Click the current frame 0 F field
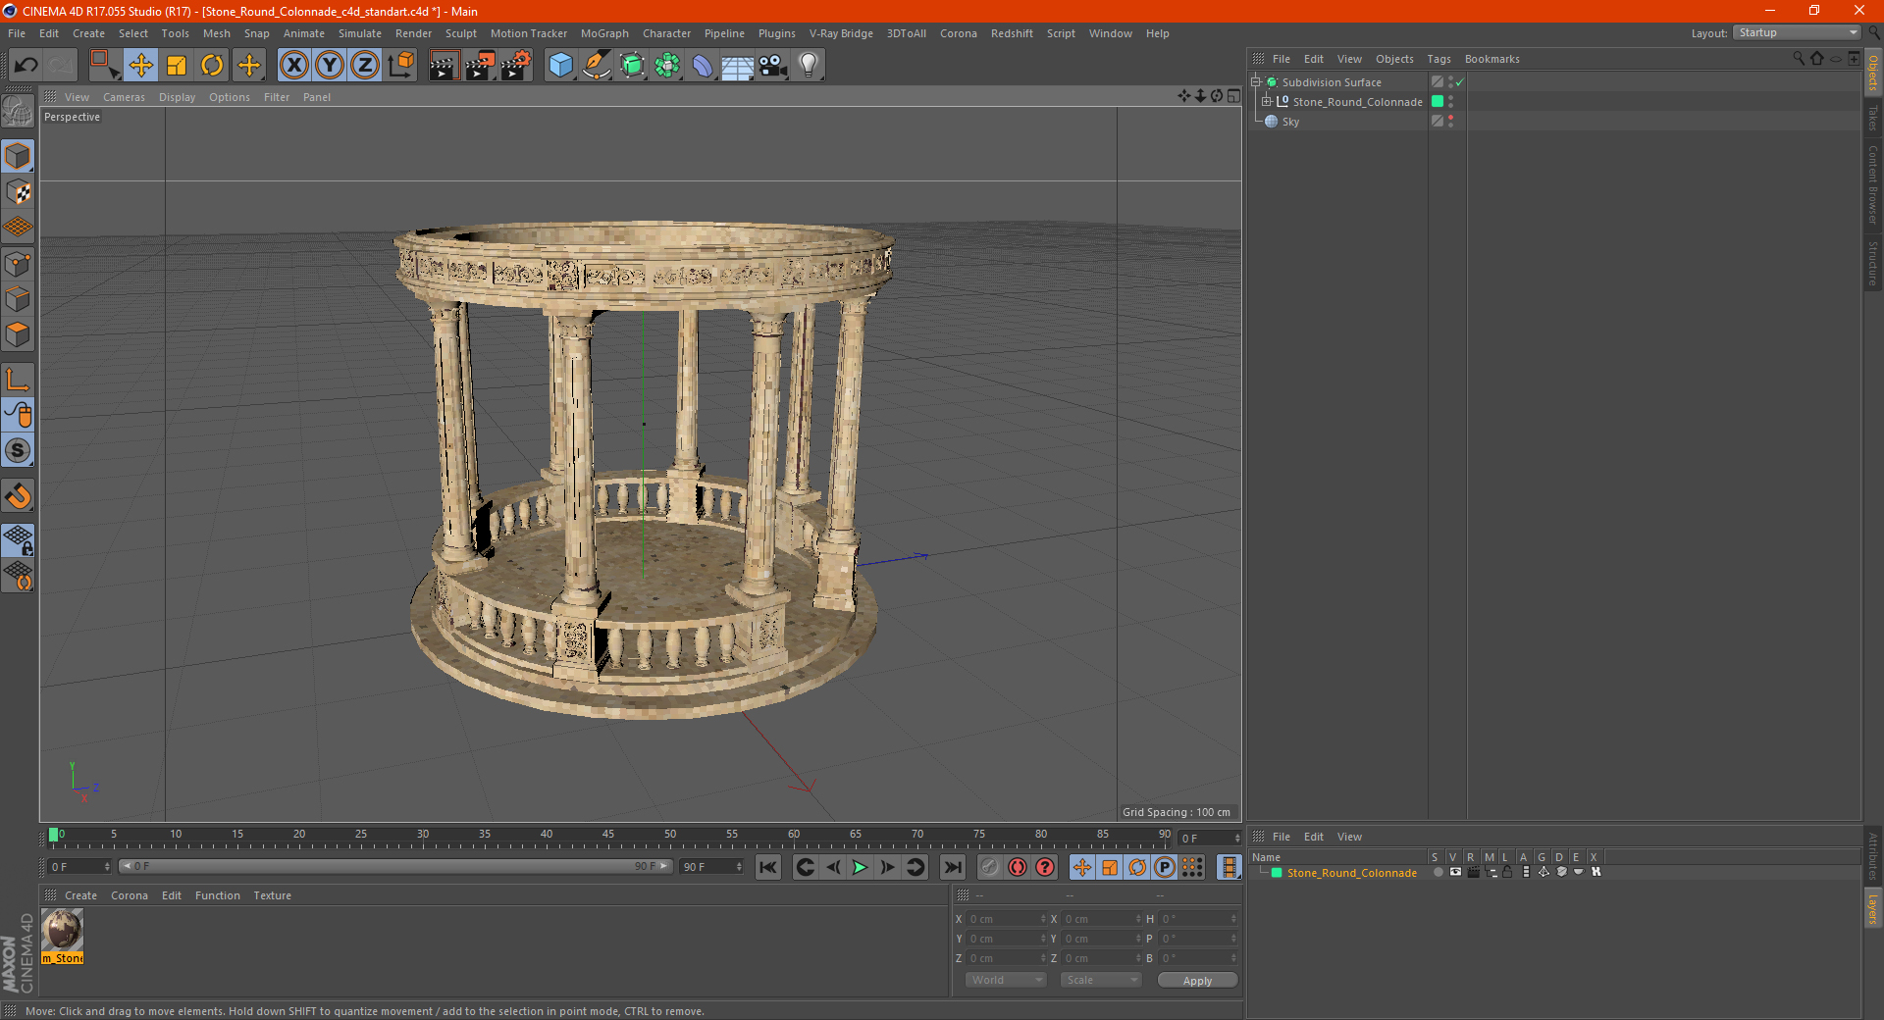The width and height of the screenshot is (1884, 1020). (79, 867)
